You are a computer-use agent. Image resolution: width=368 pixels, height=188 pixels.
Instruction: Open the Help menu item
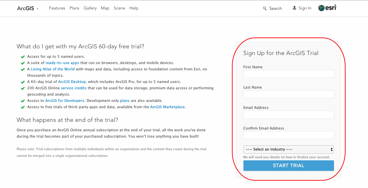[134, 8]
